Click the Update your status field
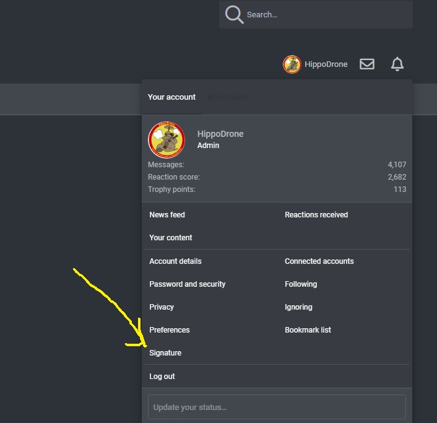 277,407
